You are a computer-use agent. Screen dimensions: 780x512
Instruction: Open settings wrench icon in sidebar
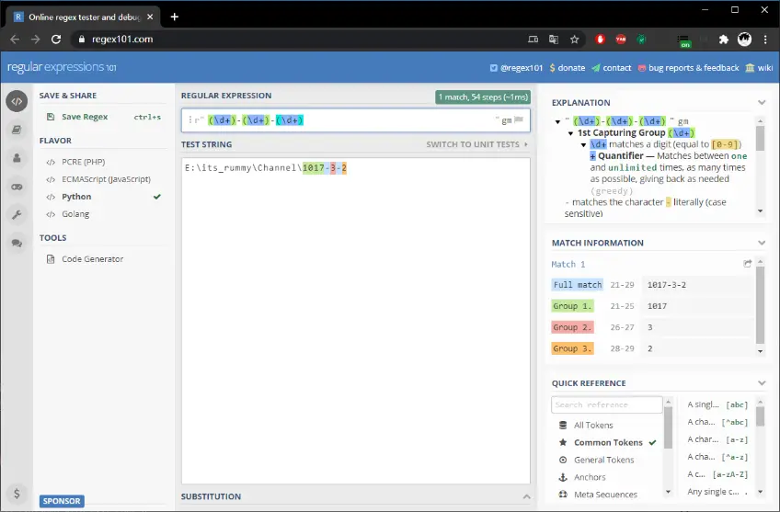click(17, 215)
